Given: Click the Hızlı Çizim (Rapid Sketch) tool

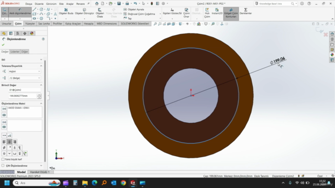Looking at the screenshot, I should [207, 13].
